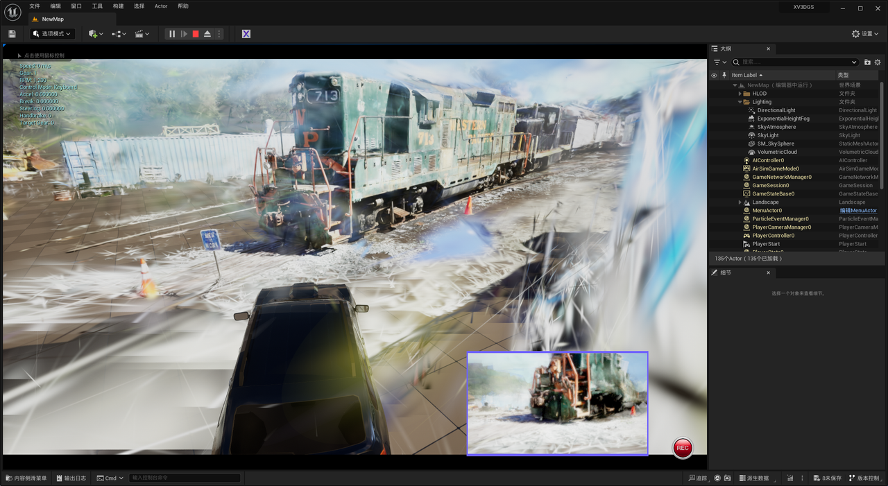
Task: Select AIController0 in the outliner
Action: click(x=768, y=160)
